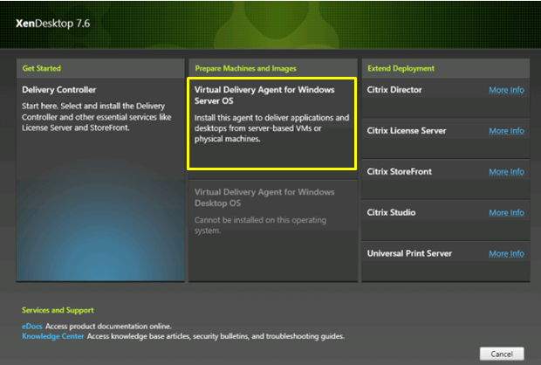Click 'Access knowledge base articles' description text
Viewport: 541px width, 365px height.
click(x=216, y=336)
